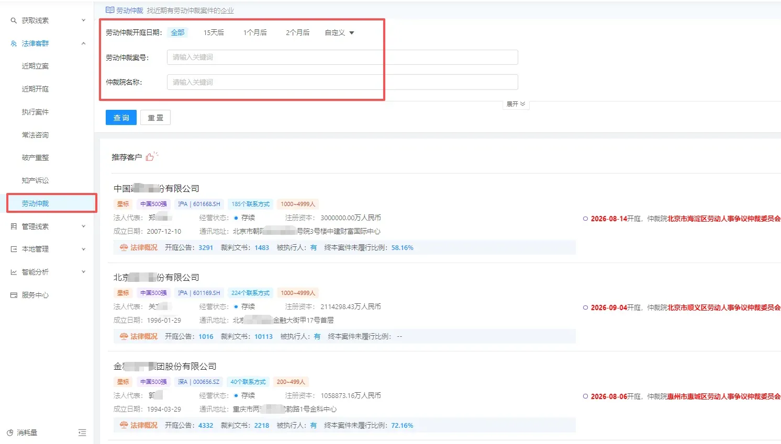The width and height of the screenshot is (781, 444).
Task: Click the 200~499人 employee tag
Action: click(x=291, y=382)
